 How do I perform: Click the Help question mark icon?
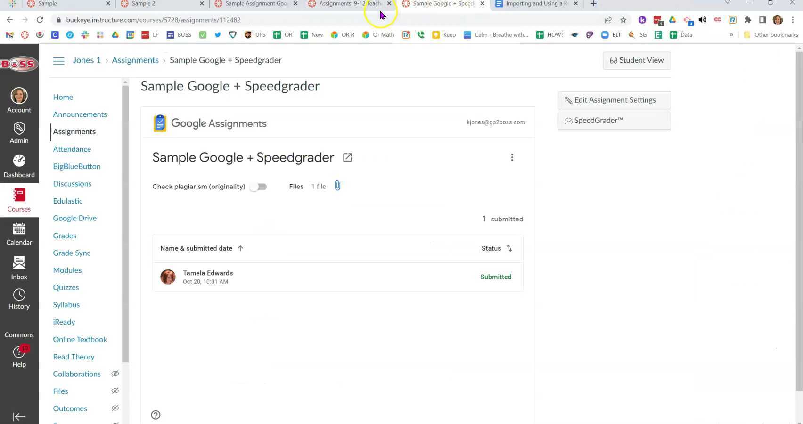[156, 415]
